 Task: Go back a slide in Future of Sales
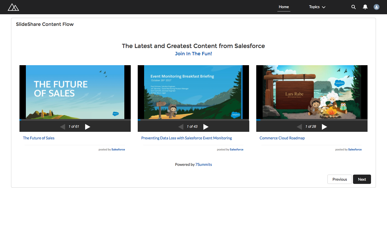(x=62, y=127)
